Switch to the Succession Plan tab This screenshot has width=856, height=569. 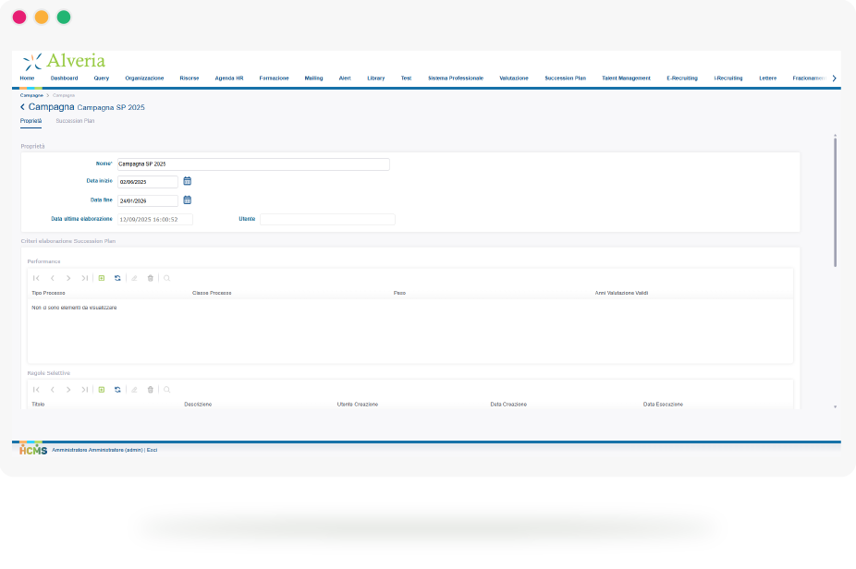click(x=75, y=121)
